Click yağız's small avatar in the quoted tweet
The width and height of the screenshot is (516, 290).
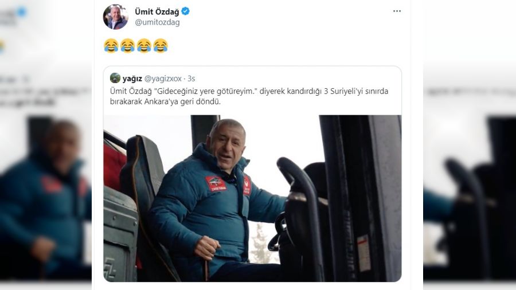[x=115, y=78]
